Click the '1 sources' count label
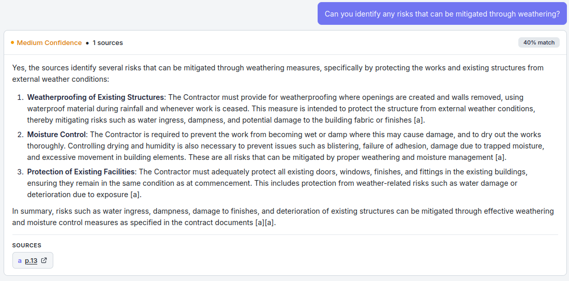 tap(108, 43)
